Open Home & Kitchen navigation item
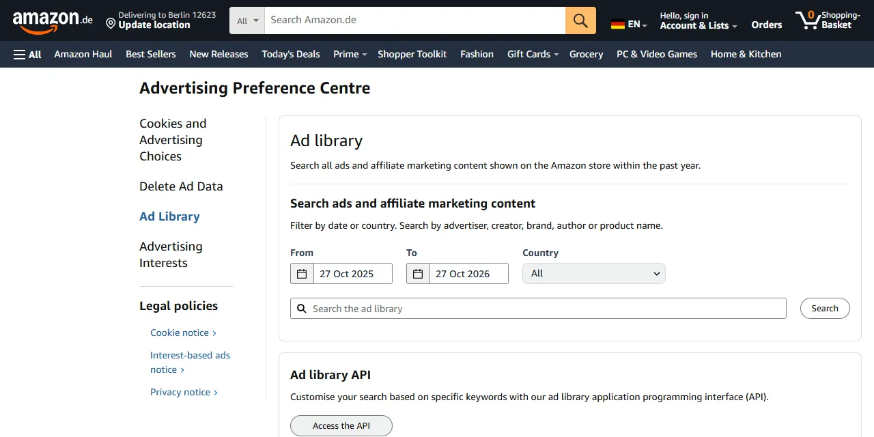The height and width of the screenshot is (437, 874). point(746,54)
